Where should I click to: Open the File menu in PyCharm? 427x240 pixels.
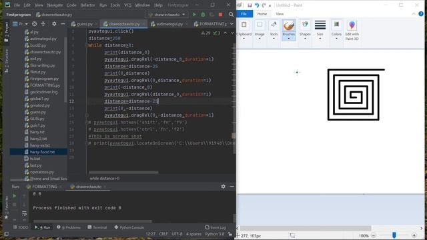17,5
